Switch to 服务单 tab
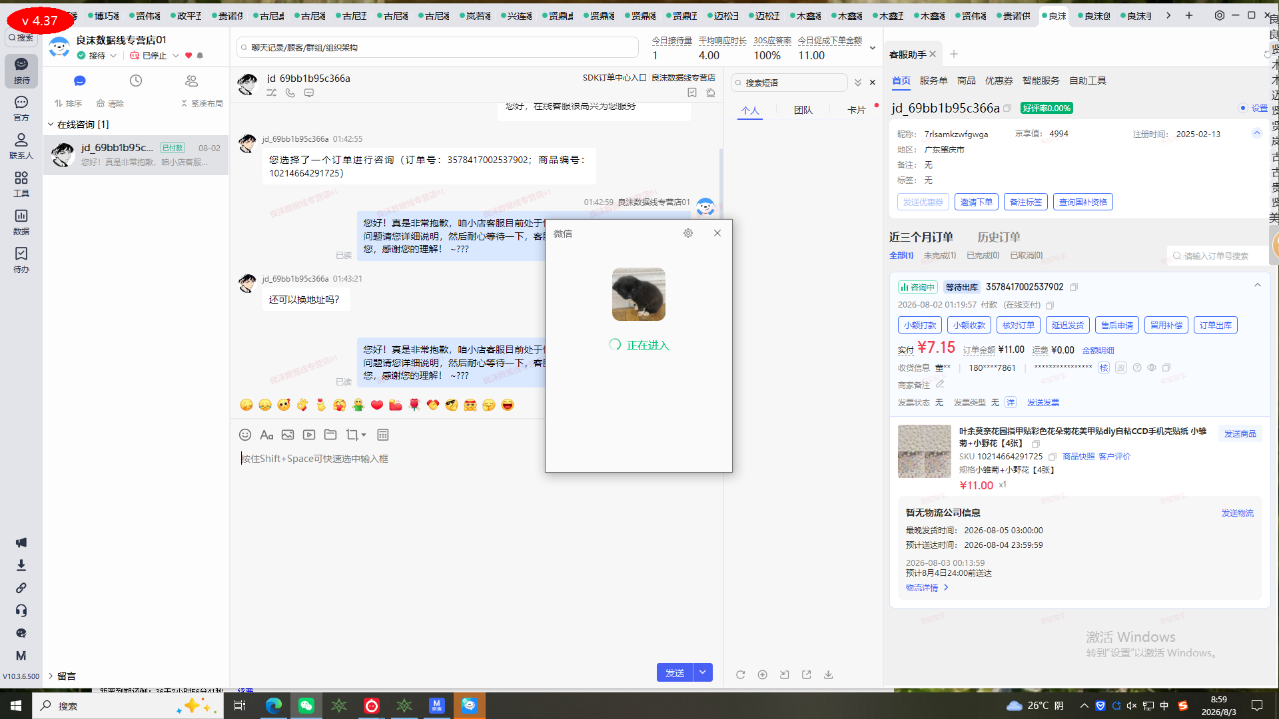Viewport: 1279px width, 719px height. [x=934, y=81]
